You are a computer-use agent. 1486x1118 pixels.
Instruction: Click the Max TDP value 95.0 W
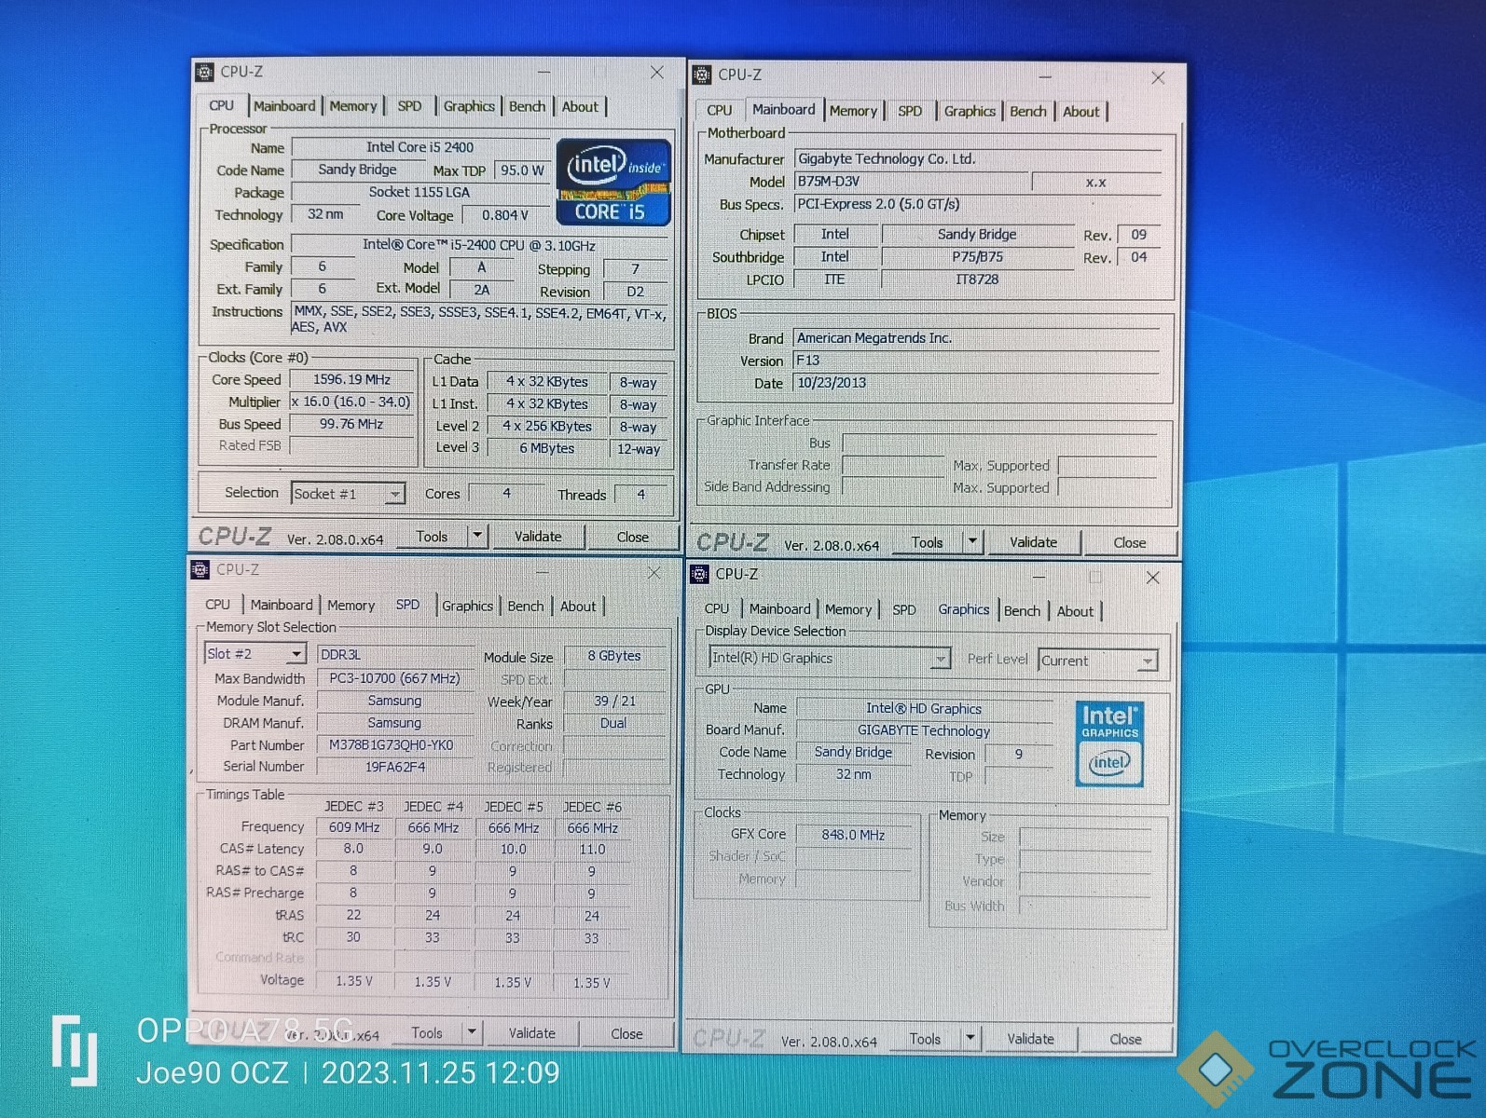click(x=522, y=170)
